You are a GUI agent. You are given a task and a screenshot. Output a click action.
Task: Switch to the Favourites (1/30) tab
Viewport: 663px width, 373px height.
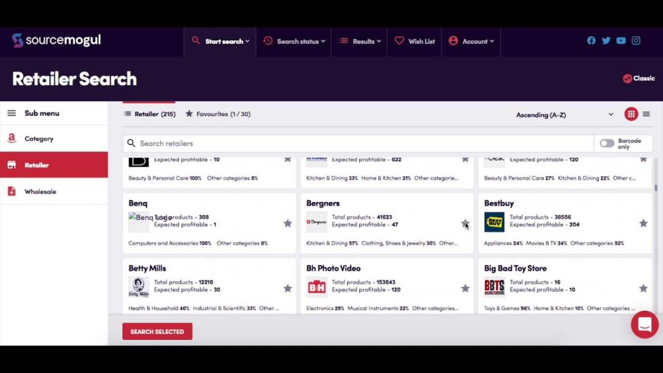[218, 114]
